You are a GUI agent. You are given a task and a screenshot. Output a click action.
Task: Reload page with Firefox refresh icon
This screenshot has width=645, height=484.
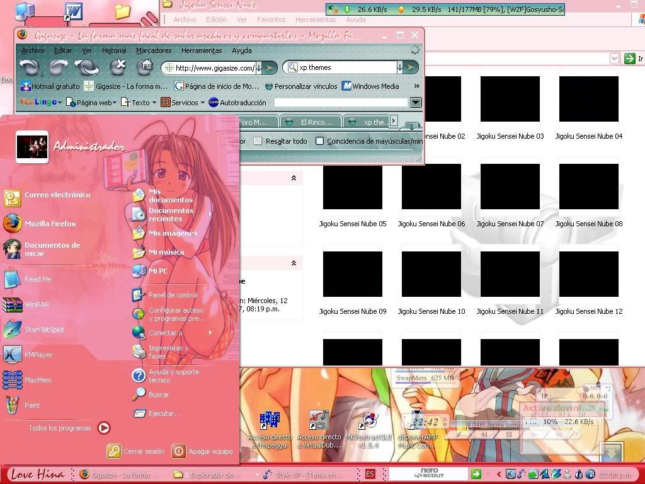point(87,67)
